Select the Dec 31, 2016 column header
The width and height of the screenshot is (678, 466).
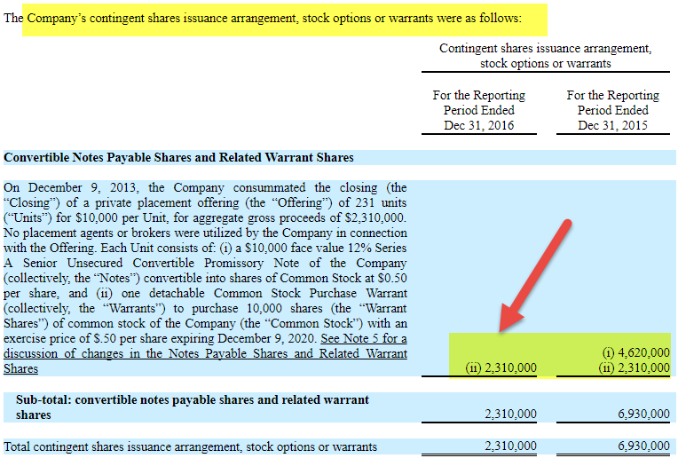pos(479,110)
